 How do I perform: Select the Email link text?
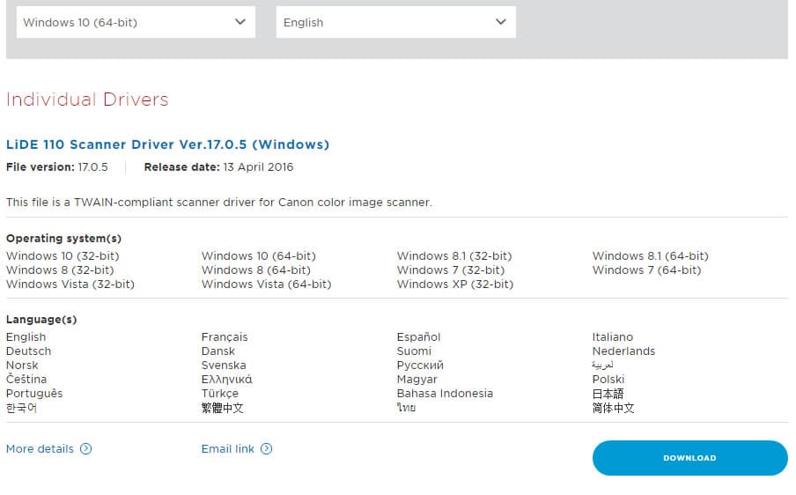[x=227, y=449]
